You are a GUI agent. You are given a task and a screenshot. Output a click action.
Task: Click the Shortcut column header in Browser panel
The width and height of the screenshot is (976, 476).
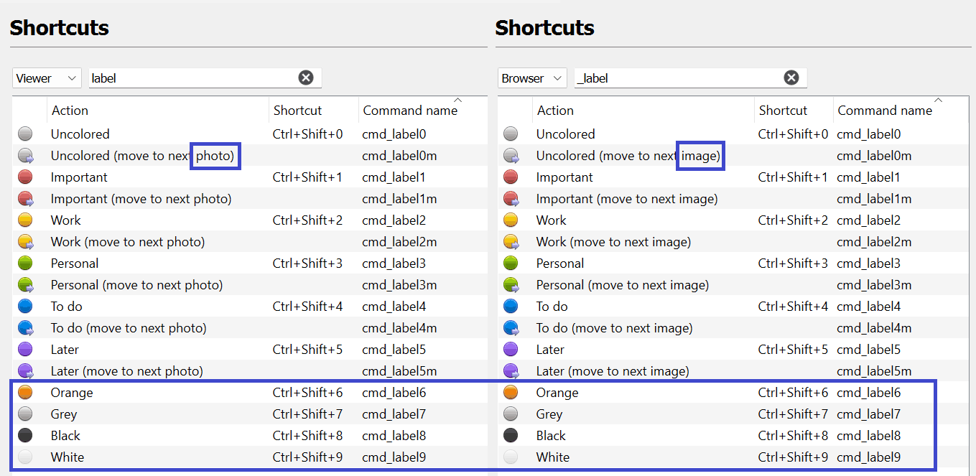click(x=783, y=111)
